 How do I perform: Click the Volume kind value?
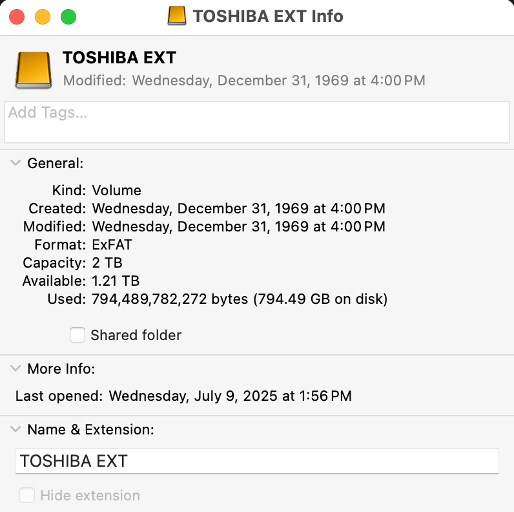[x=116, y=191]
